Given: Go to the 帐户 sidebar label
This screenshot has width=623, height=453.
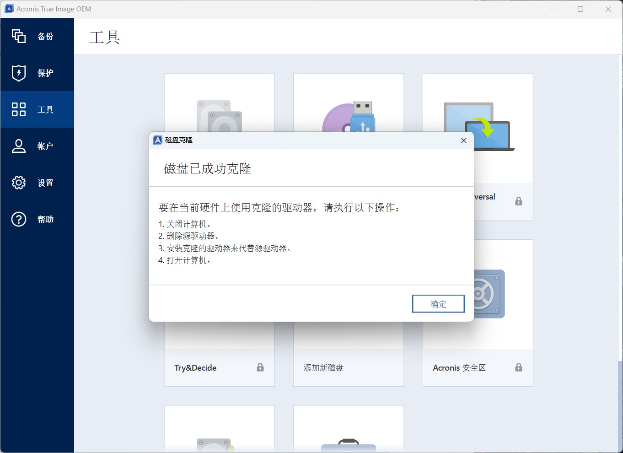Looking at the screenshot, I should [46, 146].
